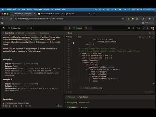
Task: Open the Problem List panel
Action: (14, 28)
